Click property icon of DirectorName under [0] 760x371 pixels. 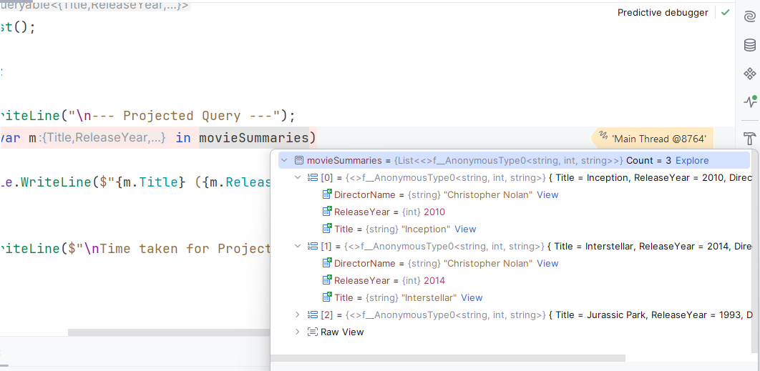[327, 194]
